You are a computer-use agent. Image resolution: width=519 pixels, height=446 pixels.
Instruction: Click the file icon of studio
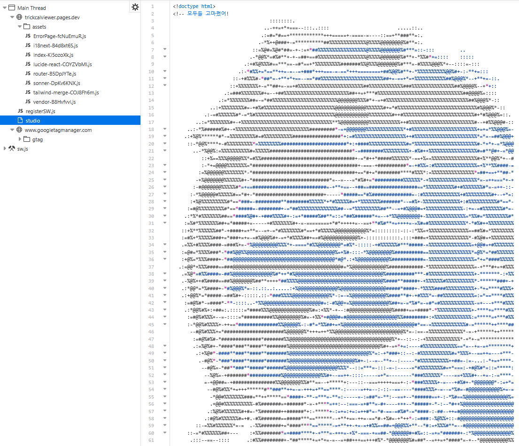[x=20, y=121]
